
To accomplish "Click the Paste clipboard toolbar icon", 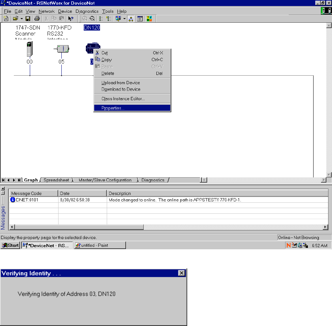I will point(62,19).
